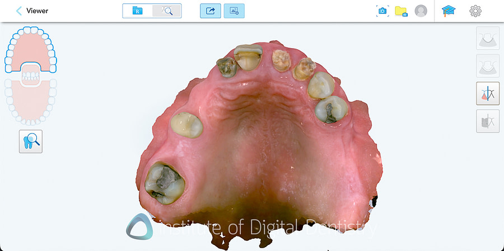Viewport: 504px width, 251px height.
Task: Open the user profile avatar
Action: tap(421, 11)
